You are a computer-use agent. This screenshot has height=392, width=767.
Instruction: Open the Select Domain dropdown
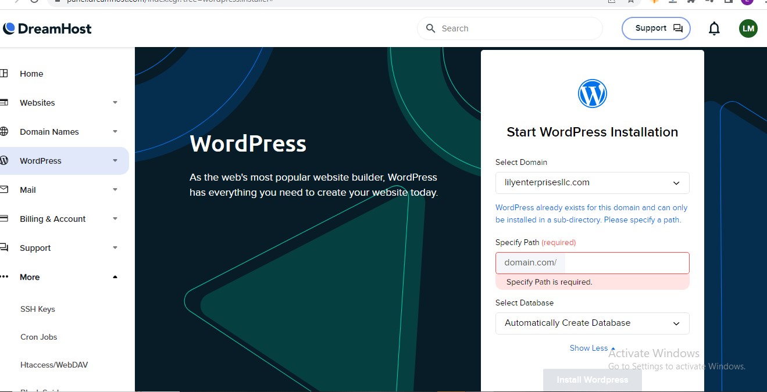coord(592,182)
